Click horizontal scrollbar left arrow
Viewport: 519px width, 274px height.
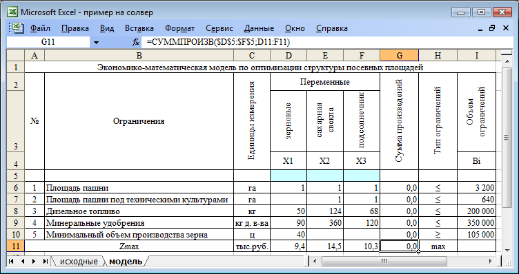pos(315,262)
